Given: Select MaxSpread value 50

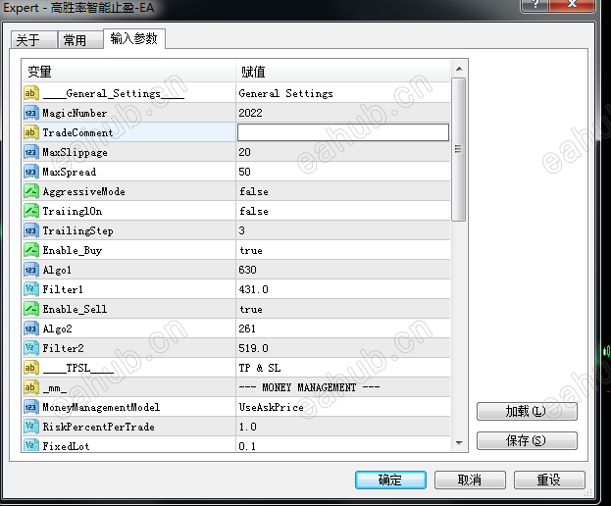Looking at the screenshot, I should (343, 172).
